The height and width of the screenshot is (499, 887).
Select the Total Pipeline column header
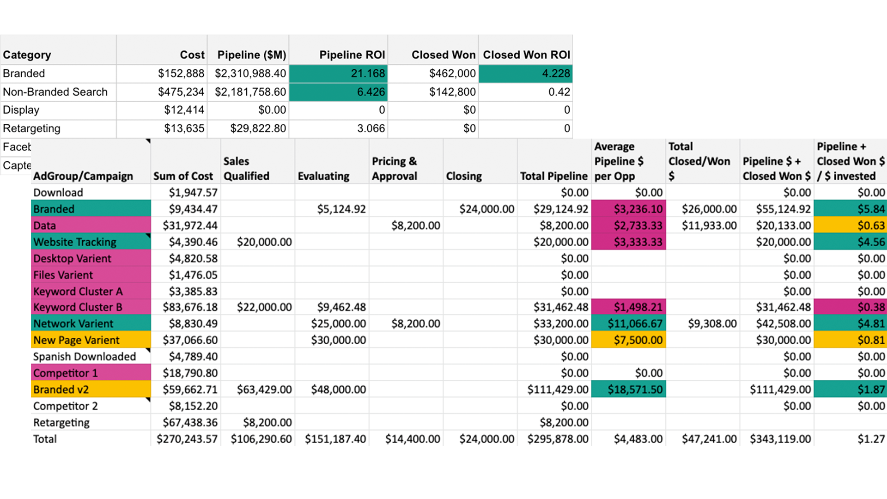(553, 176)
